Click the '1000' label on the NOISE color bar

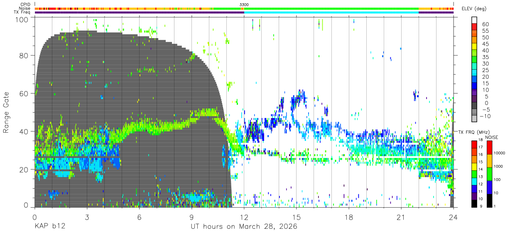(x=498, y=166)
